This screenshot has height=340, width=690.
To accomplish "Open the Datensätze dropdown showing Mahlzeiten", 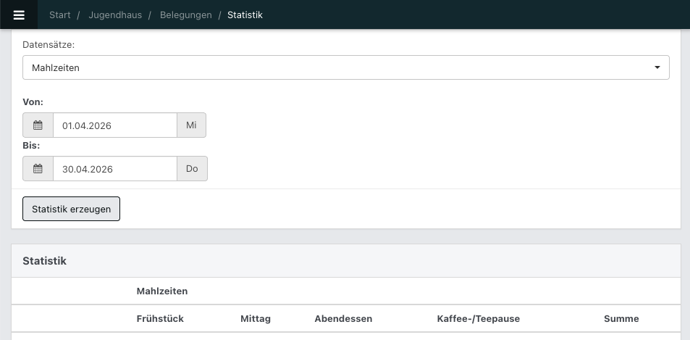I will (346, 67).
